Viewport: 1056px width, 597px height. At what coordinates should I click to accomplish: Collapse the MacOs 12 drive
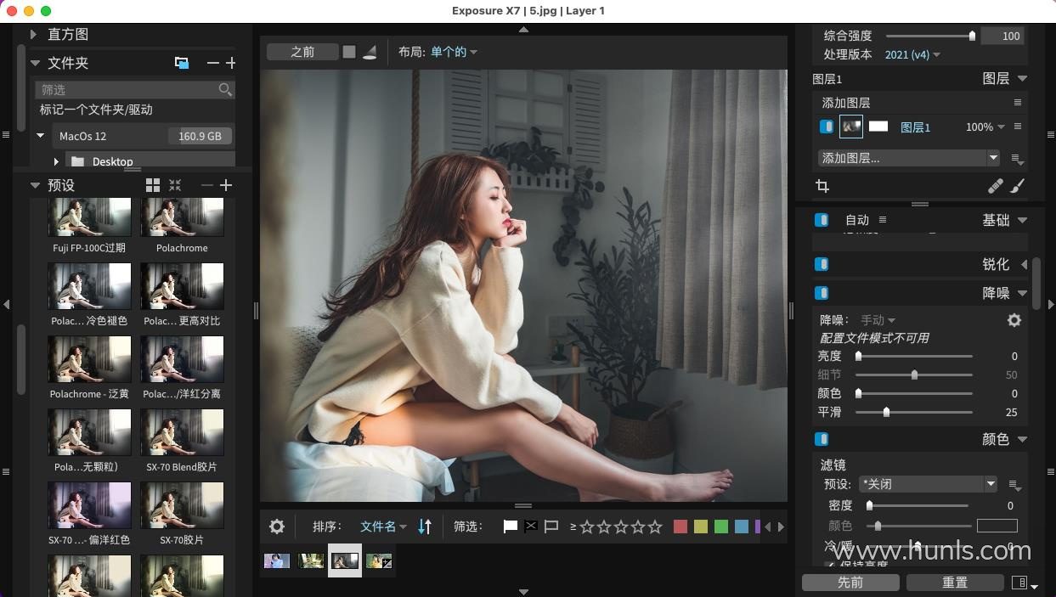tap(40, 136)
